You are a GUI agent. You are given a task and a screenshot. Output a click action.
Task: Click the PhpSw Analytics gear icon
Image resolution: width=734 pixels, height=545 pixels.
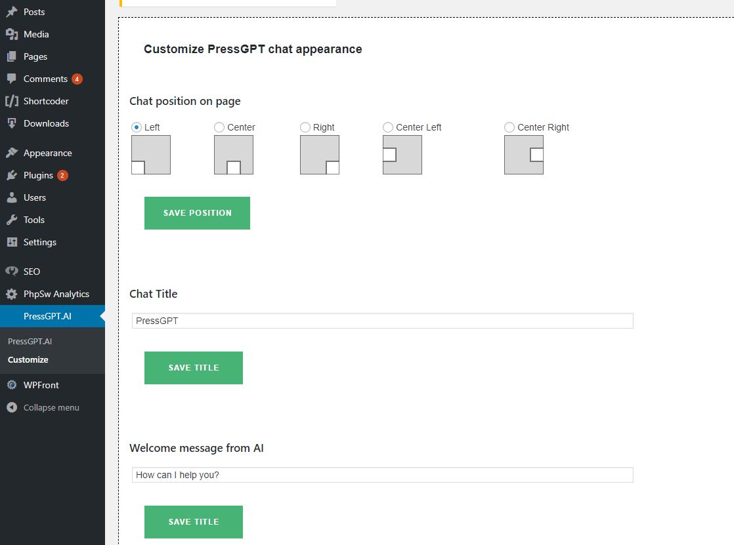pos(12,294)
